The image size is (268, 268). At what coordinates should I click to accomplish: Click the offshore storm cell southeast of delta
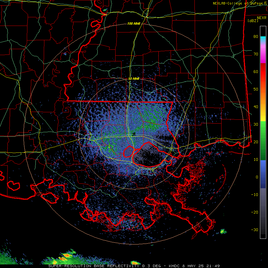pyautogui.click(x=223, y=231)
